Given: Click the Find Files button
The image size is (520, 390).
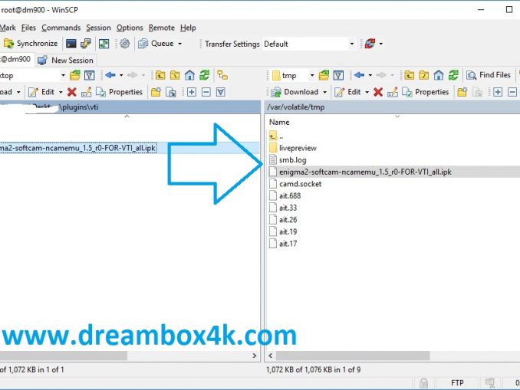Looking at the screenshot, I should click(x=489, y=75).
